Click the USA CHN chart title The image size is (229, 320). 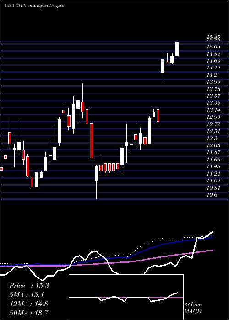point(15,5)
